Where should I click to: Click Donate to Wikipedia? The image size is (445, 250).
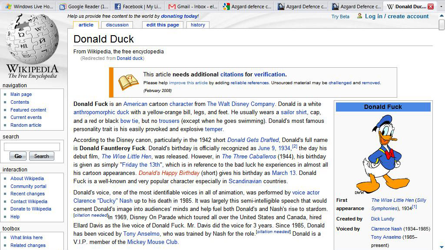coord(31,209)
